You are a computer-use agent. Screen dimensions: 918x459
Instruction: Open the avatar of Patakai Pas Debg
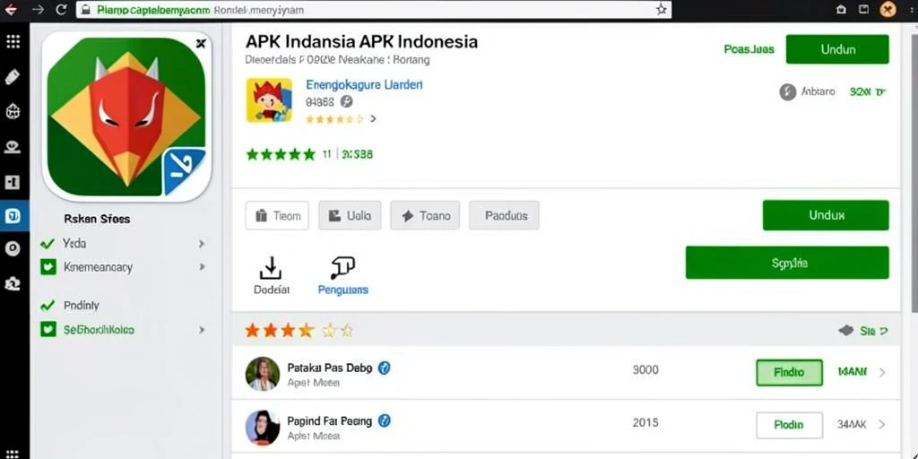[x=263, y=374]
